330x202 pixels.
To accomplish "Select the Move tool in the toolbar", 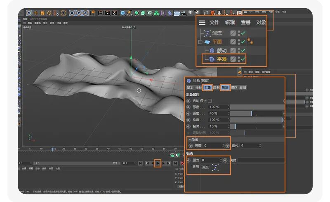I will click(35, 13).
